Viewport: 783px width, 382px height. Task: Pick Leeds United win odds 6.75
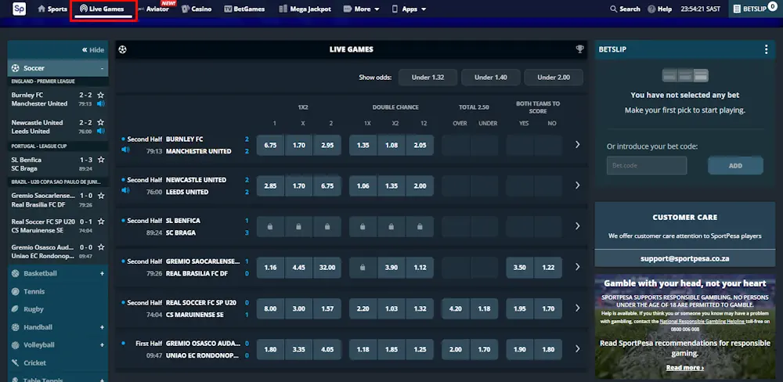click(x=327, y=186)
